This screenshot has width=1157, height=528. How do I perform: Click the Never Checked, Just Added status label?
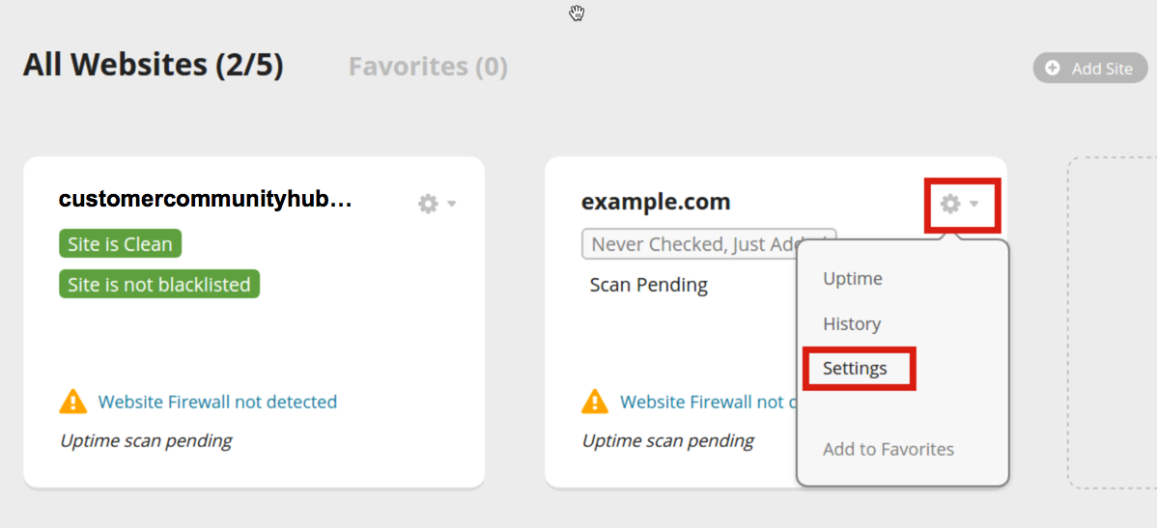pos(690,244)
